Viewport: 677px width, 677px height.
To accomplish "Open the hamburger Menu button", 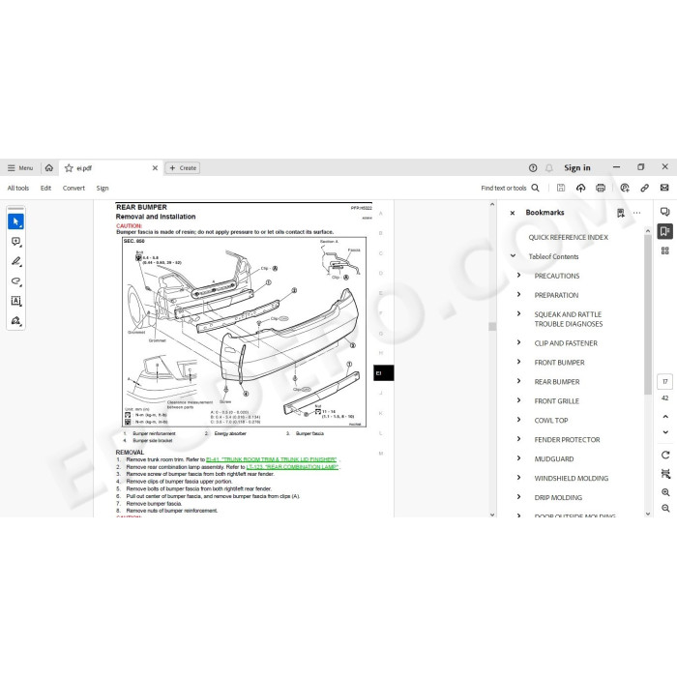I will [x=20, y=168].
